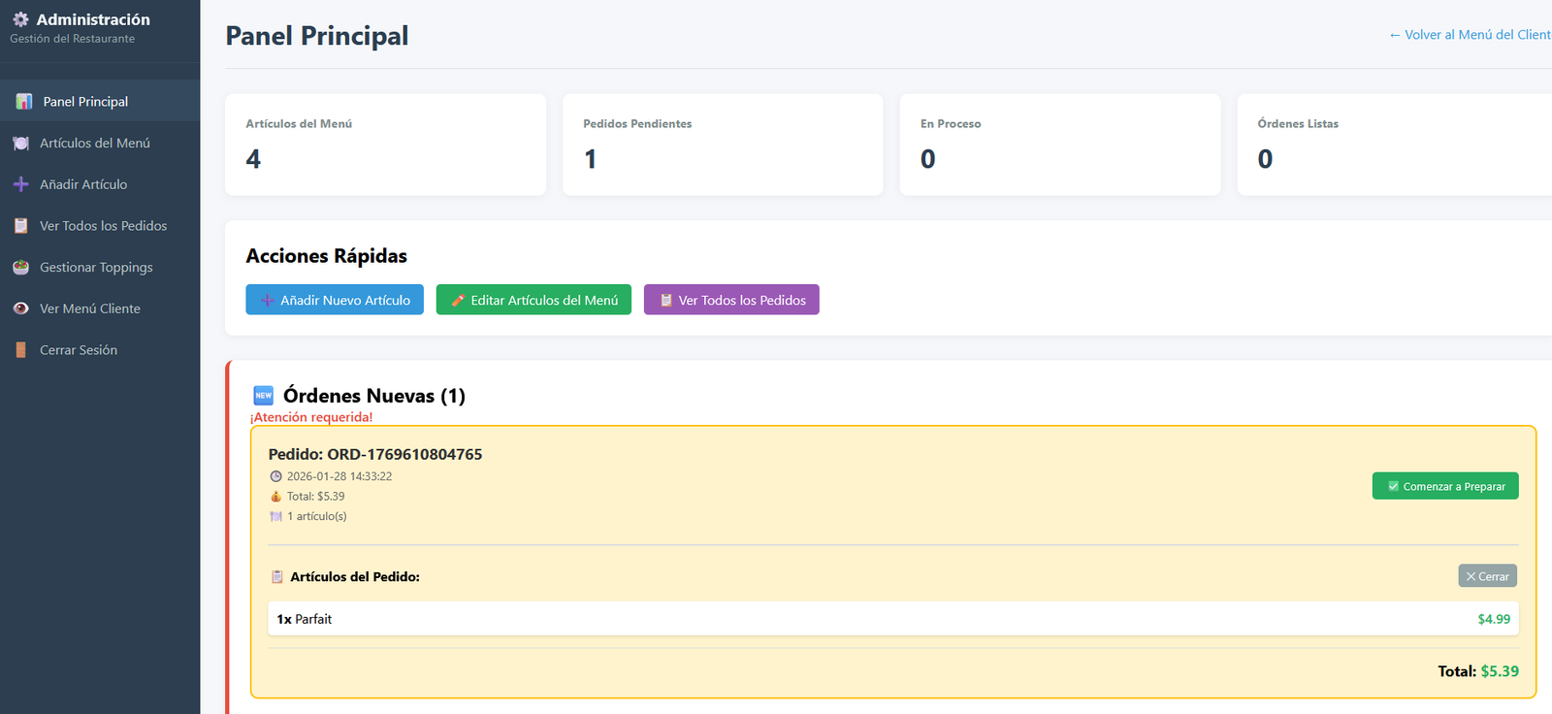This screenshot has width=1552, height=714.
Task: Click the Añadir Artículo plus icon
Action: [x=21, y=184]
